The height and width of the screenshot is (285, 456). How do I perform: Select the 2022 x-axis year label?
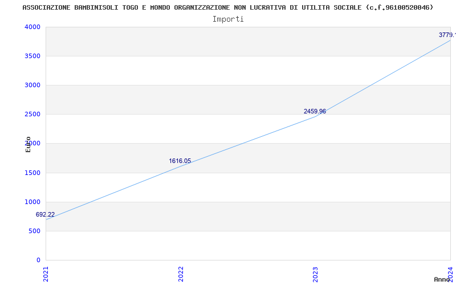(181, 274)
